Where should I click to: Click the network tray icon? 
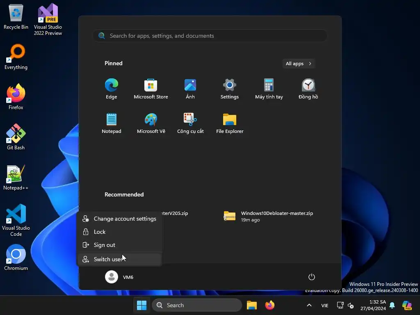tap(340, 305)
